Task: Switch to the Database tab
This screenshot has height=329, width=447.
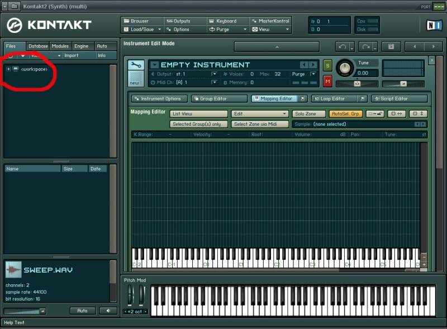Action: [x=38, y=46]
